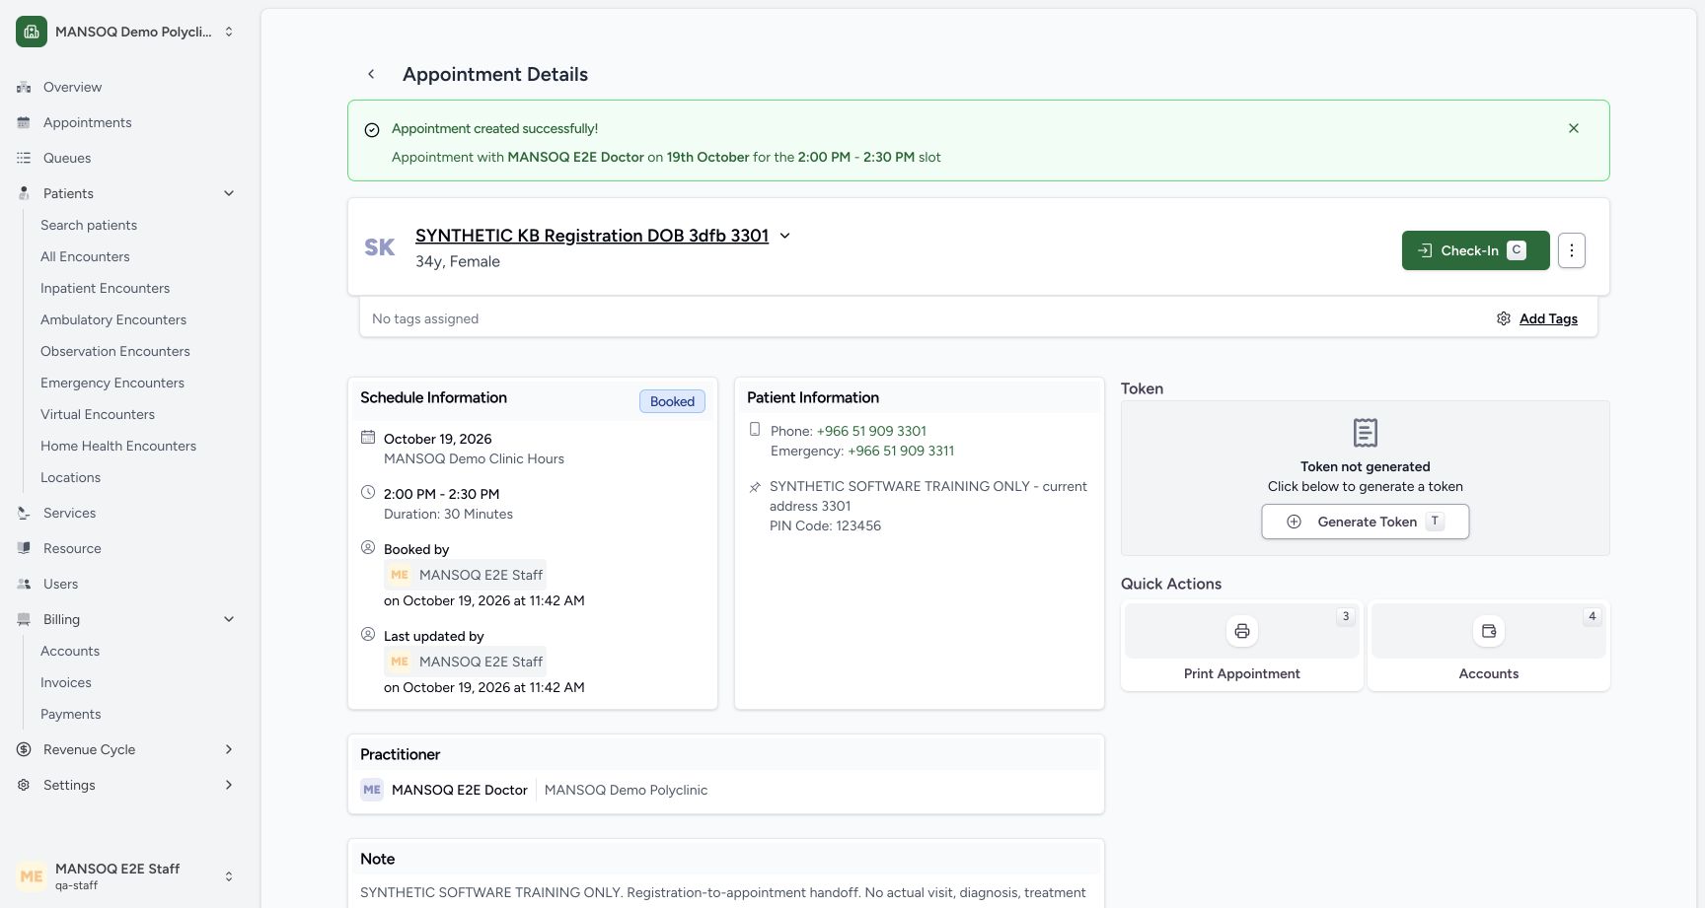Open patient SYNTHETIC KB Registration DOB link
Image resolution: width=1705 pixels, height=908 pixels.
pyautogui.click(x=592, y=236)
